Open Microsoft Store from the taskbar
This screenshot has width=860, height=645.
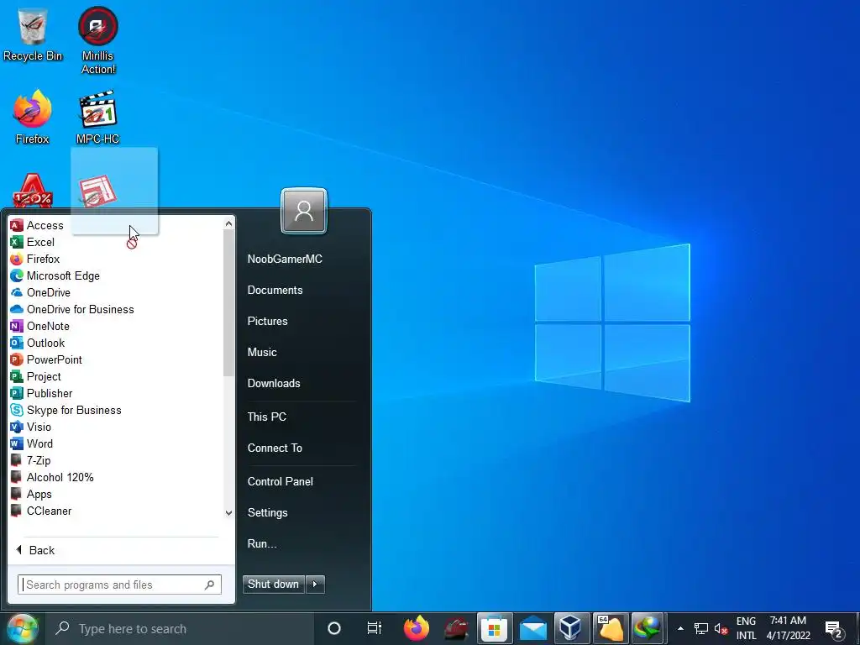[x=495, y=628]
